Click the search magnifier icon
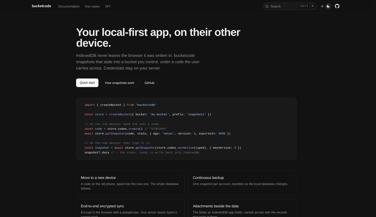The image size is (376, 217). click(267, 6)
